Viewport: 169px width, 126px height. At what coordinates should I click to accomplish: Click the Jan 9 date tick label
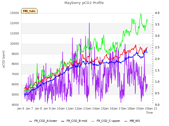pos(47,108)
